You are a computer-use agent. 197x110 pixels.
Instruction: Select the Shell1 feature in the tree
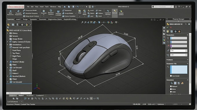[14, 70]
